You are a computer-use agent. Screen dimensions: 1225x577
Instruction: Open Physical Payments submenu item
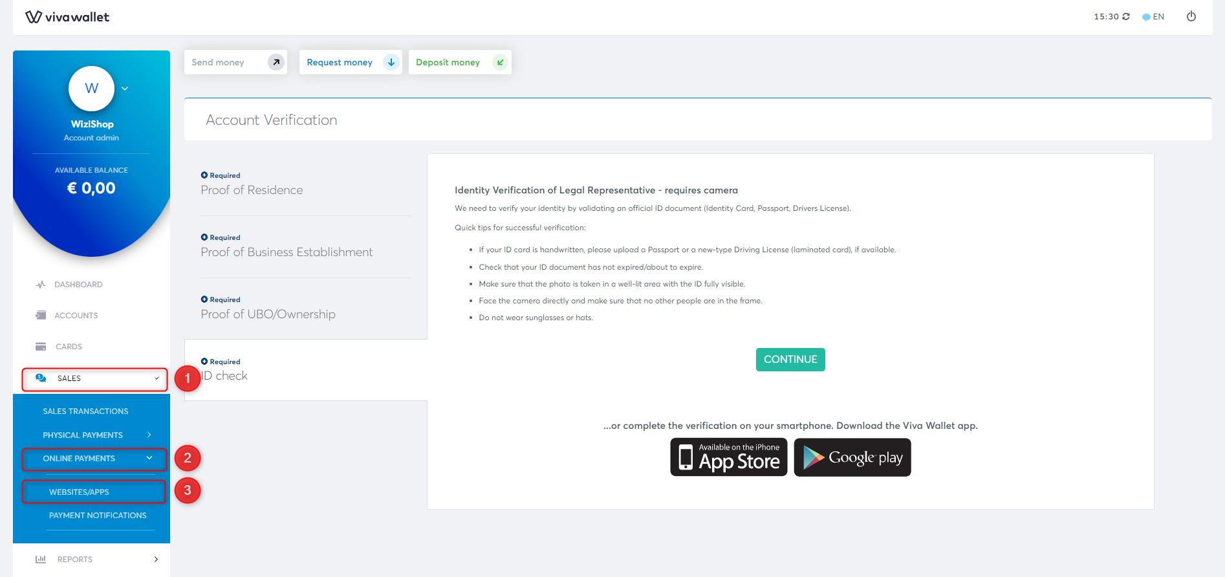[83, 435]
